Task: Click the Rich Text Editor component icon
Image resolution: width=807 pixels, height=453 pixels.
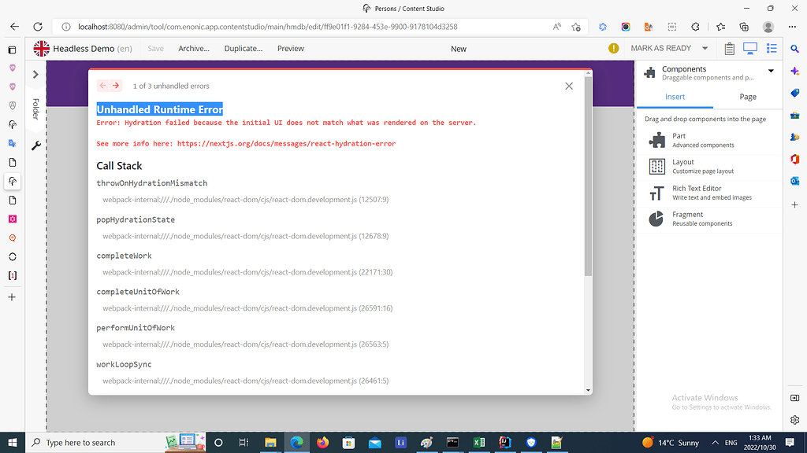Action: pos(656,192)
